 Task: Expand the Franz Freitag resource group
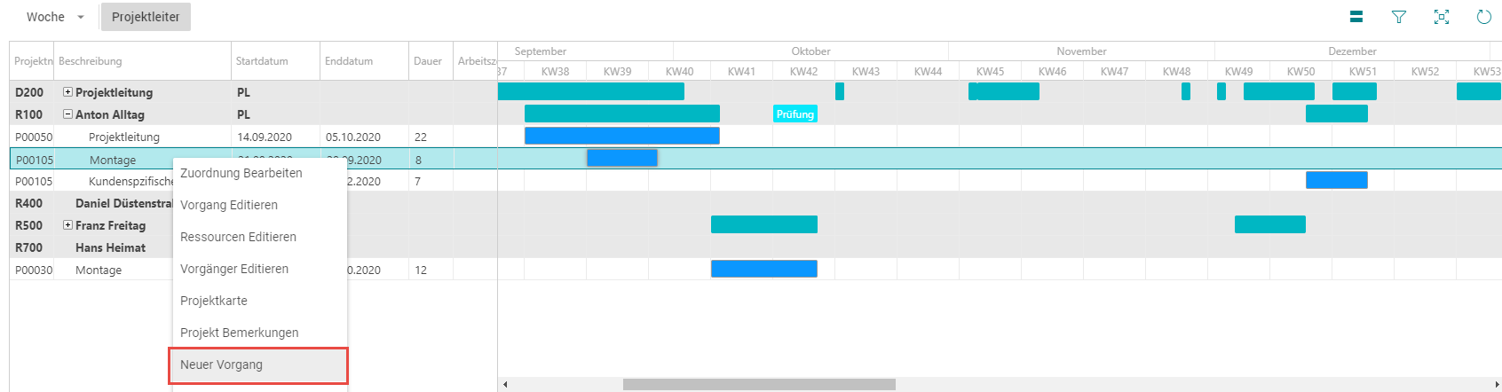[x=67, y=225]
